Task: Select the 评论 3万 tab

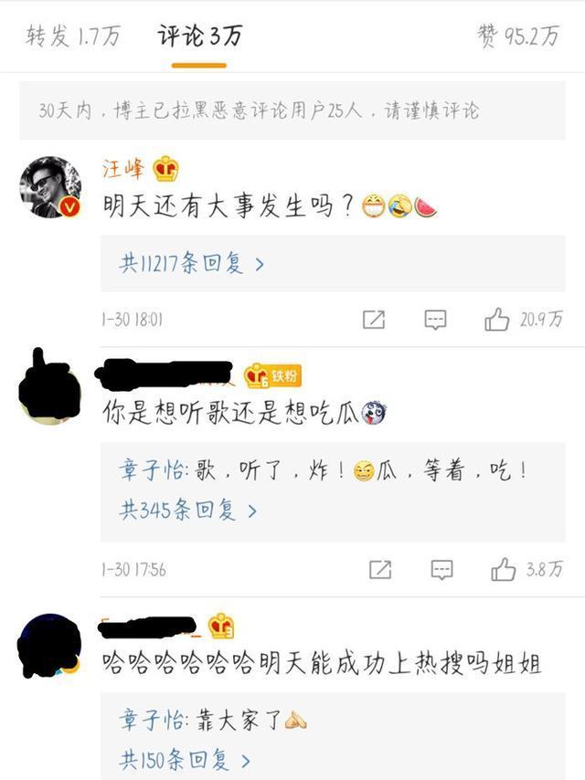Action: coord(199,36)
